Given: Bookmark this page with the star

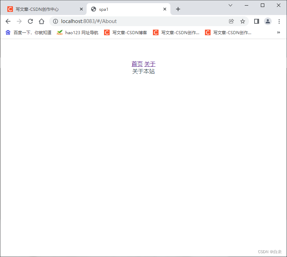Looking at the screenshot, I should pos(243,21).
